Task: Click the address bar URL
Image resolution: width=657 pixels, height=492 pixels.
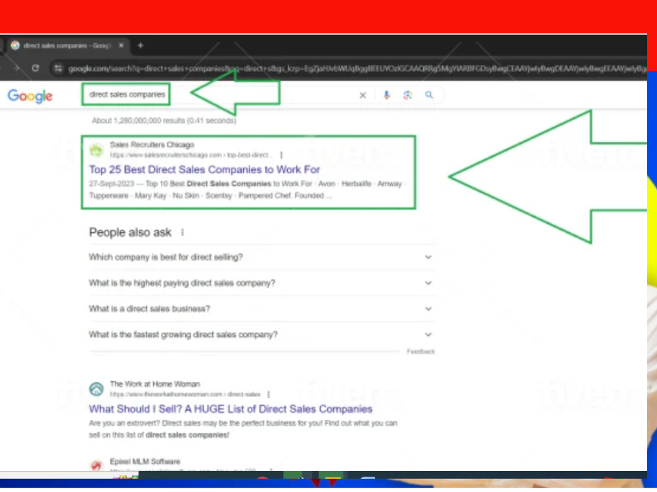Action: 356,68
